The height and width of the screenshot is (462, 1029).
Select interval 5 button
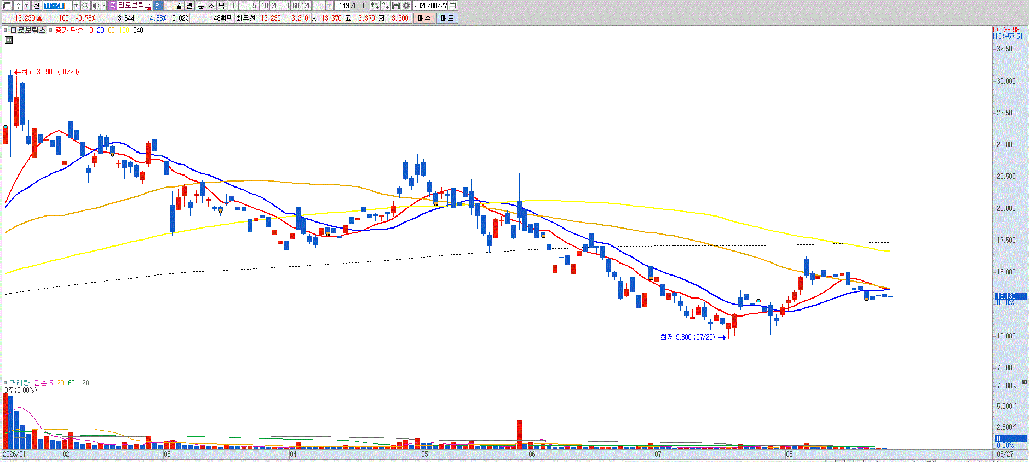pyautogui.click(x=254, y=5)
